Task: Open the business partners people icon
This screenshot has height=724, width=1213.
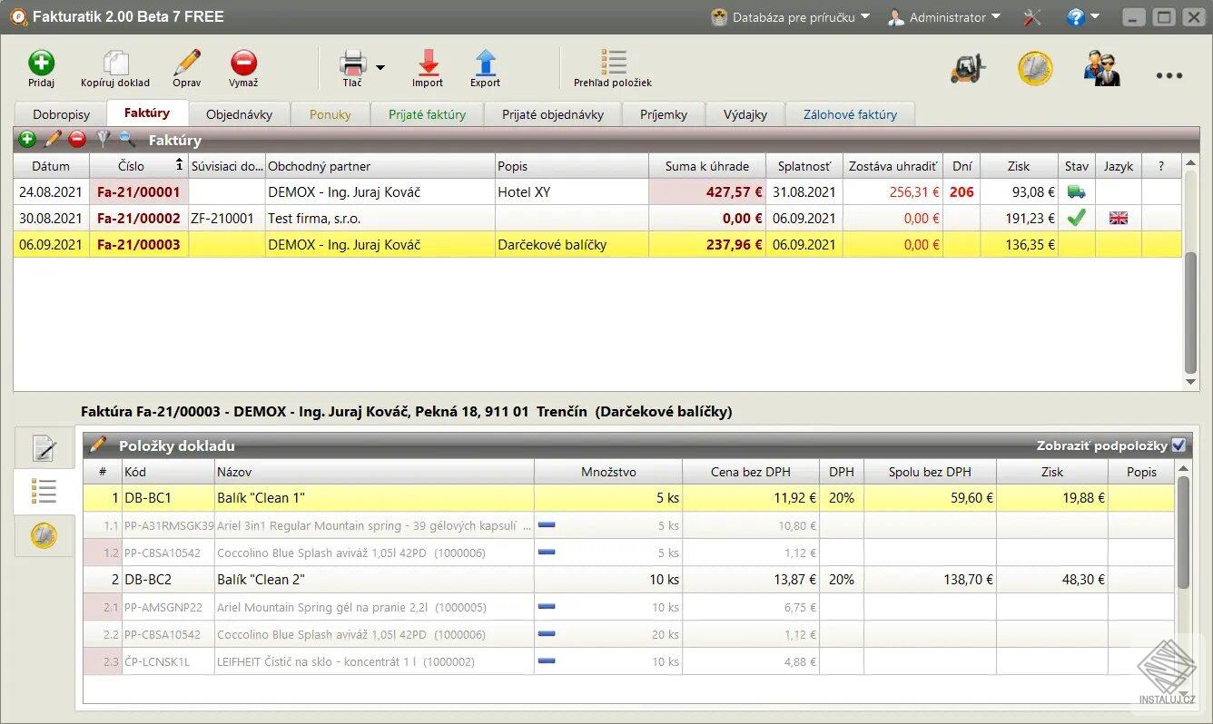Action: click(1102, 69)
